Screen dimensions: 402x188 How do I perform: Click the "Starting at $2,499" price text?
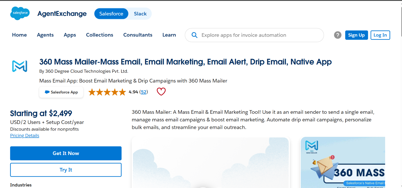41,113
